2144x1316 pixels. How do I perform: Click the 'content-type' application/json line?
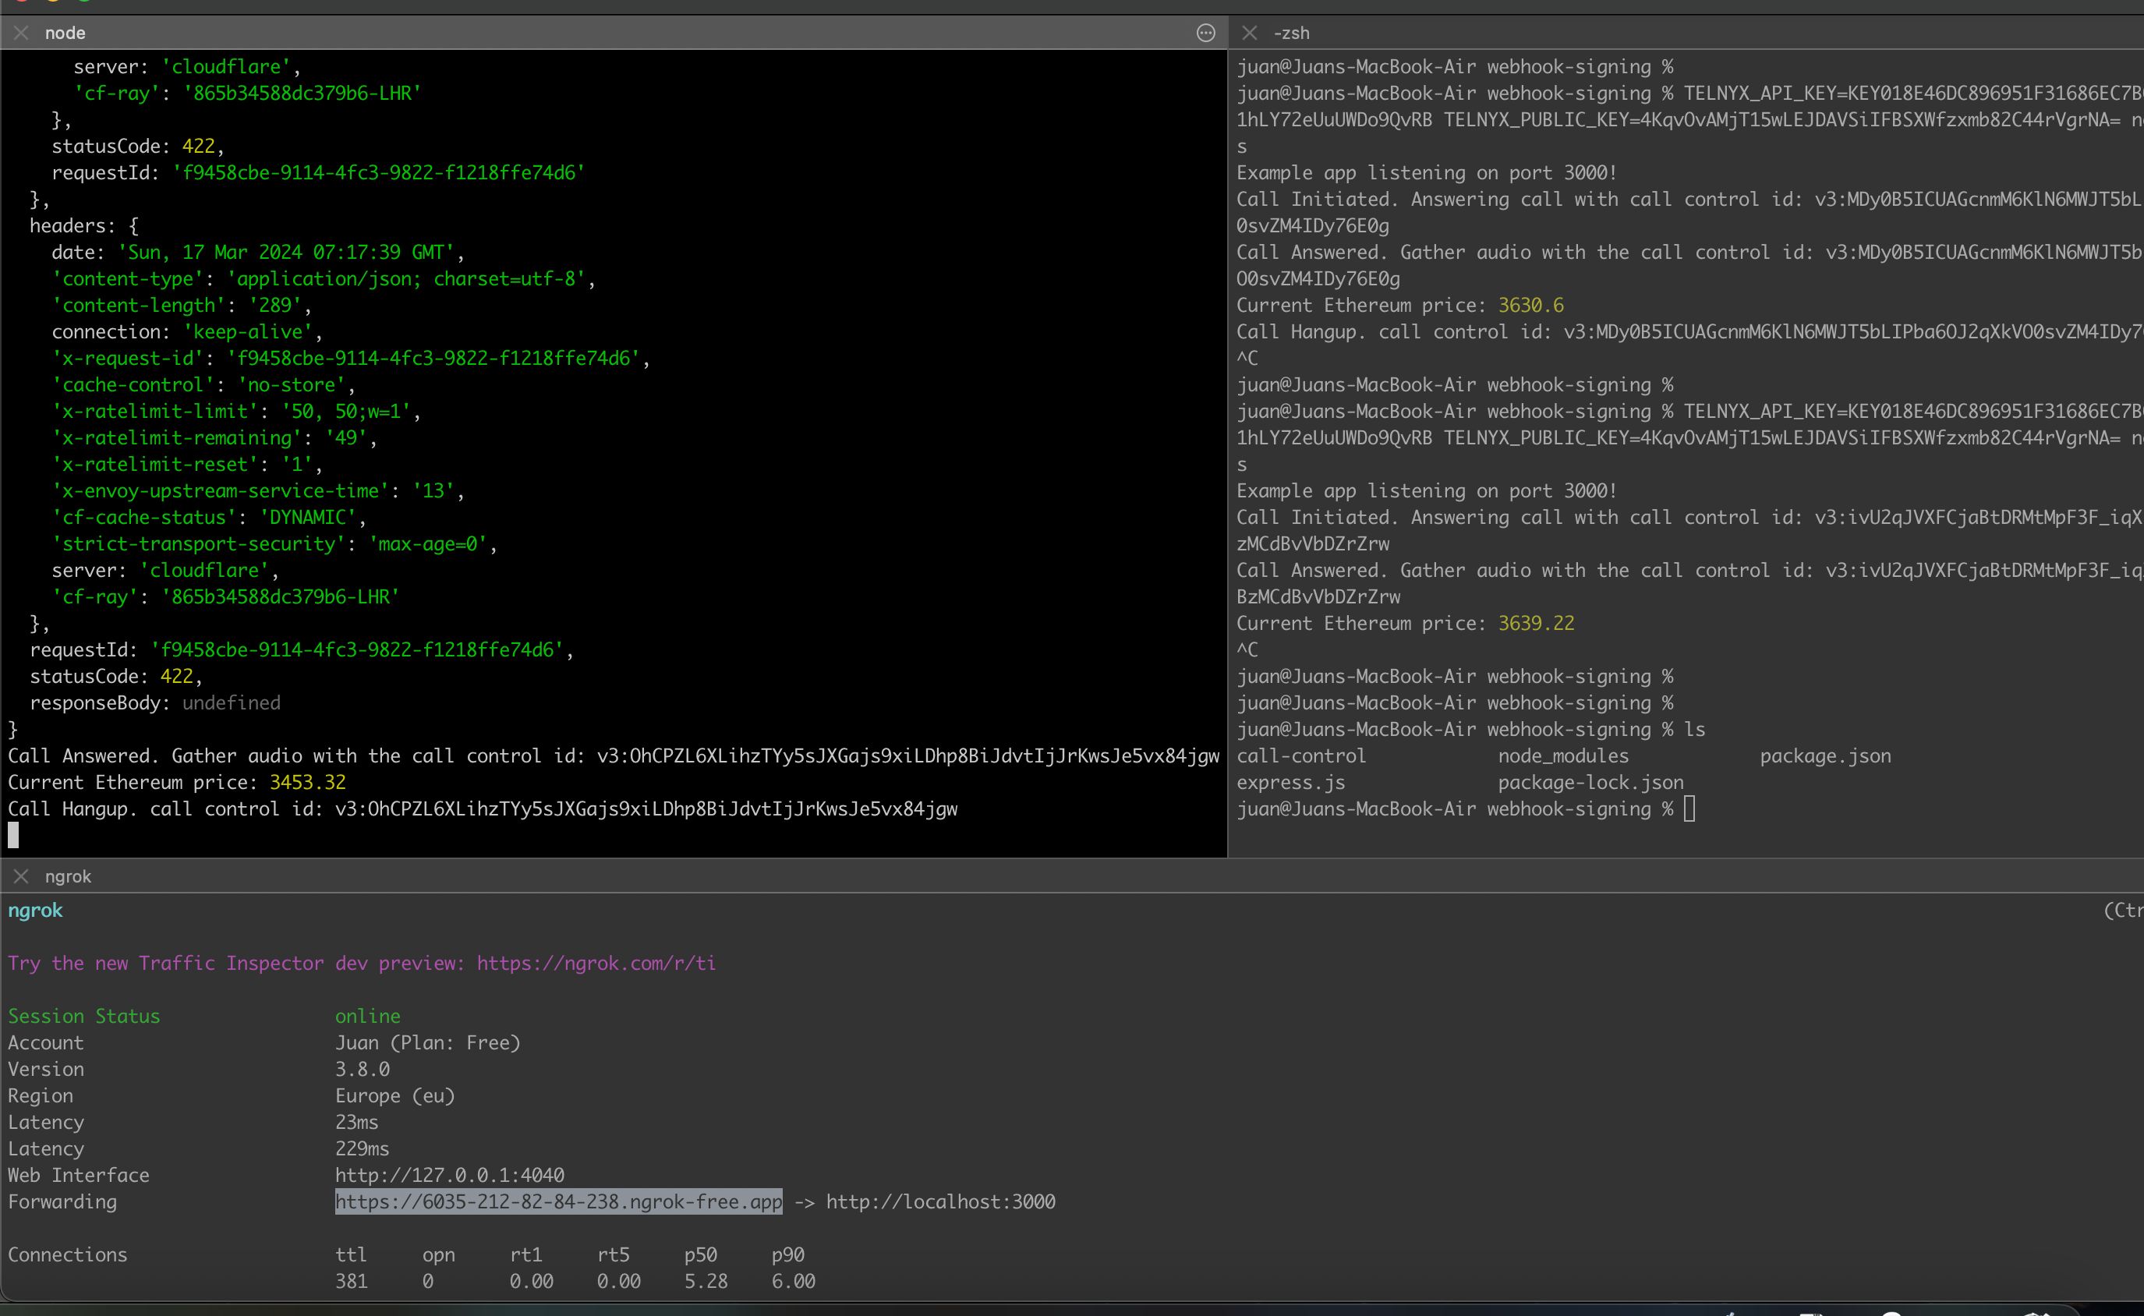pyautogui.click(x=324, y=278)
